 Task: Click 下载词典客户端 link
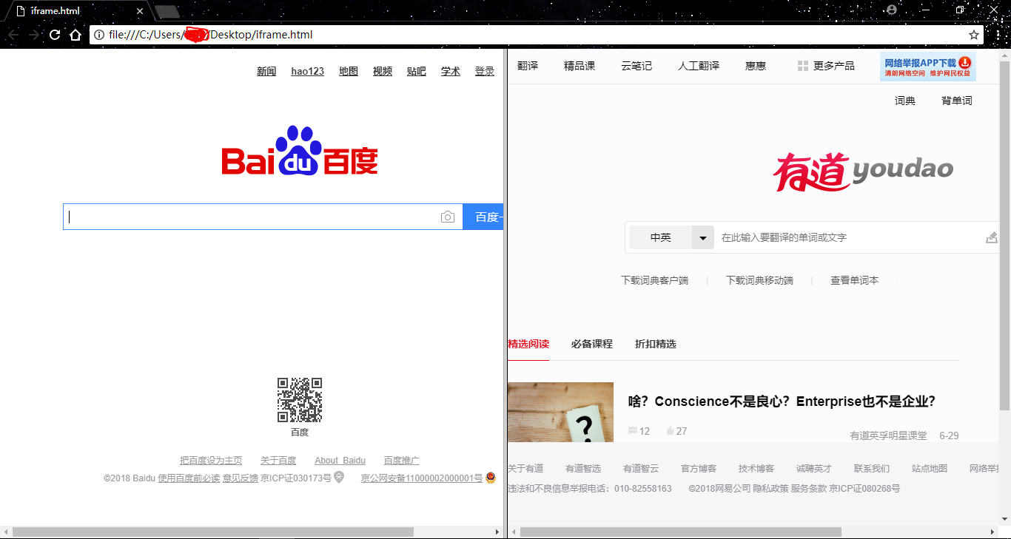coord(654,280)
